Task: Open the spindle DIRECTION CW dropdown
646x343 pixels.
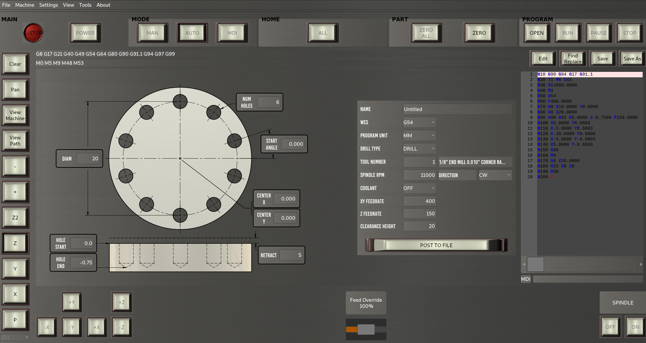Action: [495, 175]
